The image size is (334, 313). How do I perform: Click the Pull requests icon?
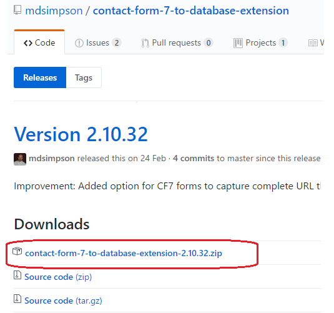click(x=145, y=43)
